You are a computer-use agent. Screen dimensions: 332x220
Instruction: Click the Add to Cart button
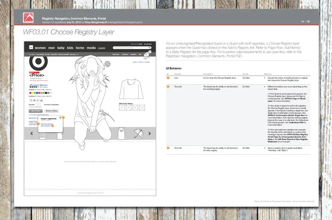36,111
